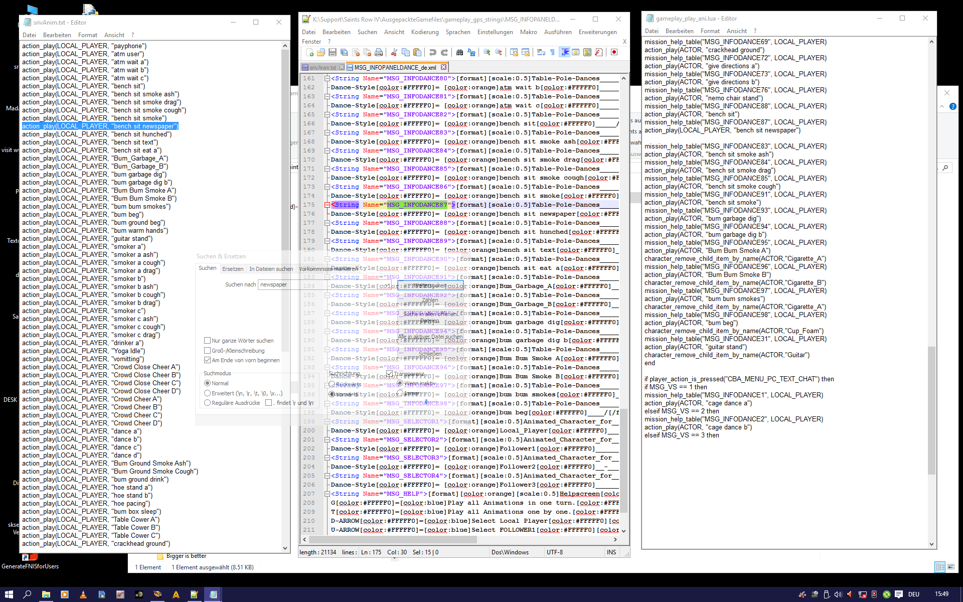The width and height of the screenshot is (963, 602).
Task: Click the Copy toolbar icon
Action: point(405,52)
